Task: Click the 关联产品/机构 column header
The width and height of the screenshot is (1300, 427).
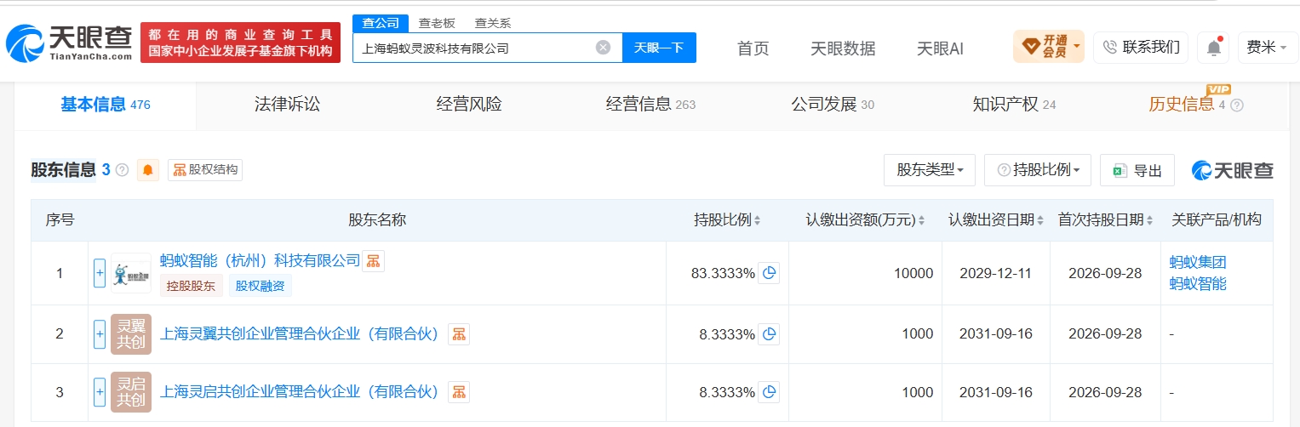Action: click(1217, 220)
